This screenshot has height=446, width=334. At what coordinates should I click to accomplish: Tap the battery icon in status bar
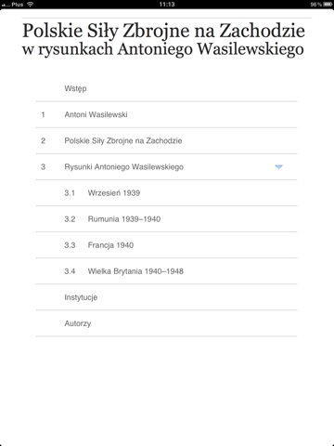[x=328, y=5]
